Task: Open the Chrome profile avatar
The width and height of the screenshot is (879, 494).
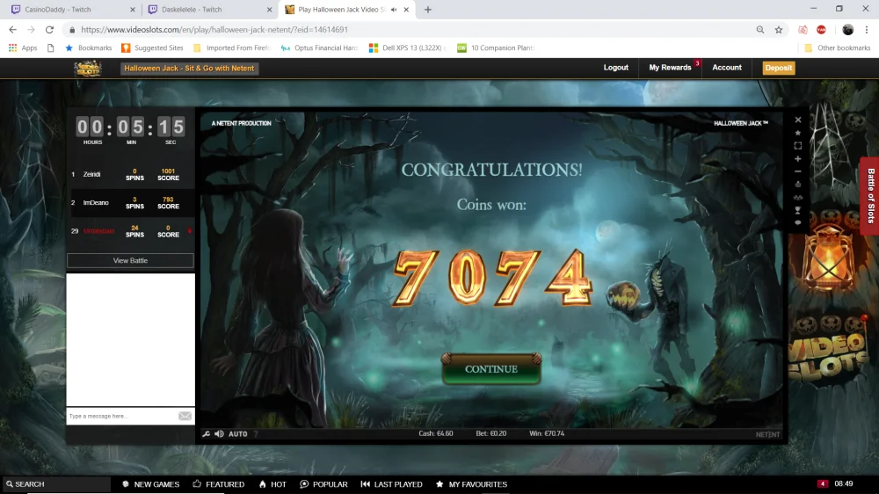Action: [x=847, y=30]
